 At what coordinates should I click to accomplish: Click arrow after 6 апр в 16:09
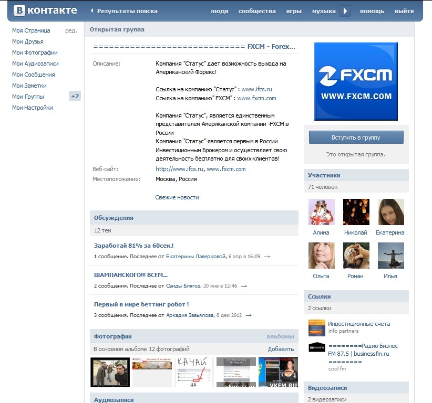tap(267, 257)
